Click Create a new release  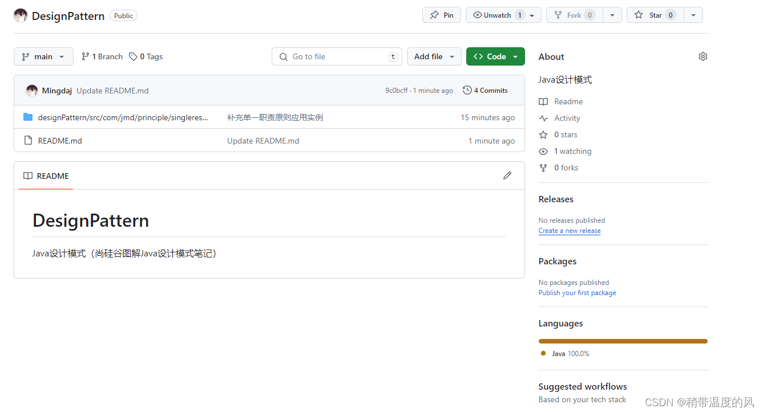(x=570, y=231)
